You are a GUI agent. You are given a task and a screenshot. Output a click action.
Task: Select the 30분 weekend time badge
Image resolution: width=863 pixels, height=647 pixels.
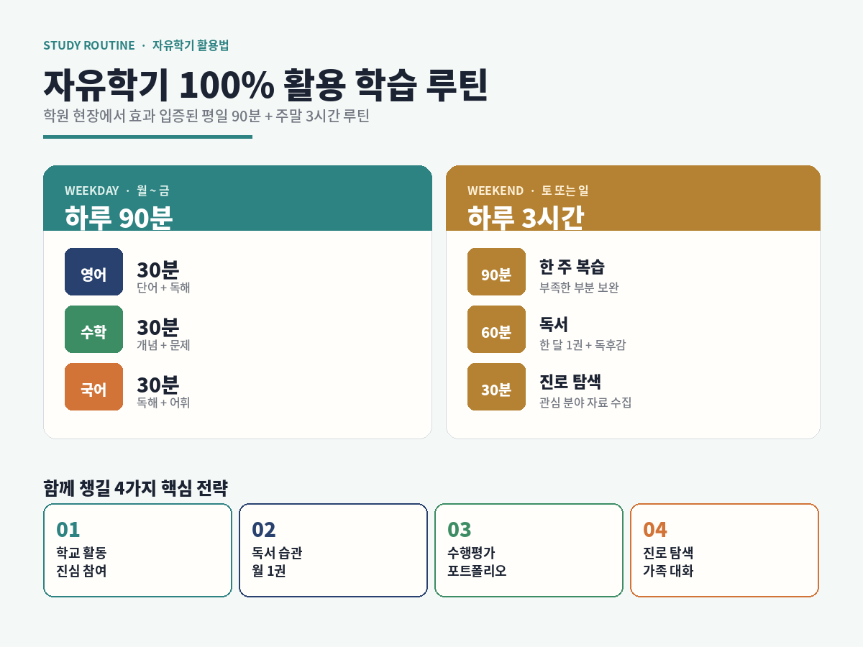[496, 387]
